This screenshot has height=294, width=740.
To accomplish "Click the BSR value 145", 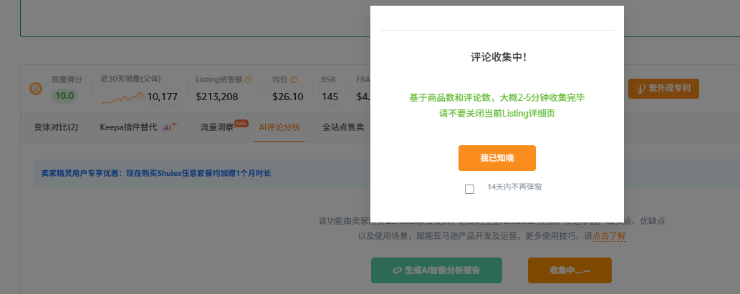I will pos(330,97).
